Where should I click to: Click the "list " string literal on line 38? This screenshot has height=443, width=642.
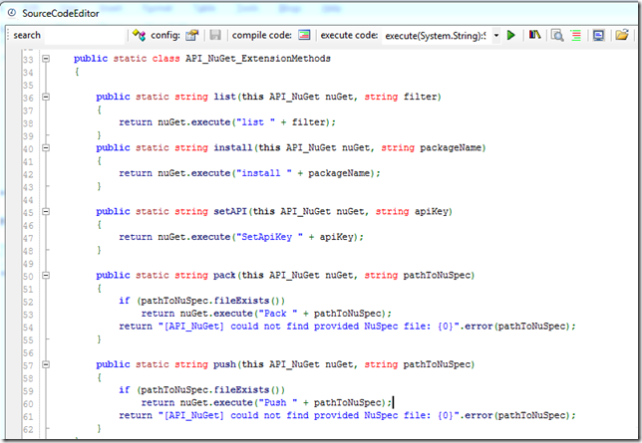click(255, 122)
